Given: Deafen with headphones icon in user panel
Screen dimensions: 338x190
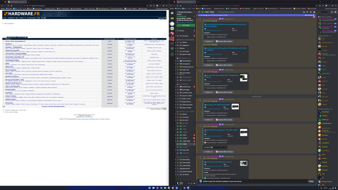Looking at the screenshot, I should 191,183.
